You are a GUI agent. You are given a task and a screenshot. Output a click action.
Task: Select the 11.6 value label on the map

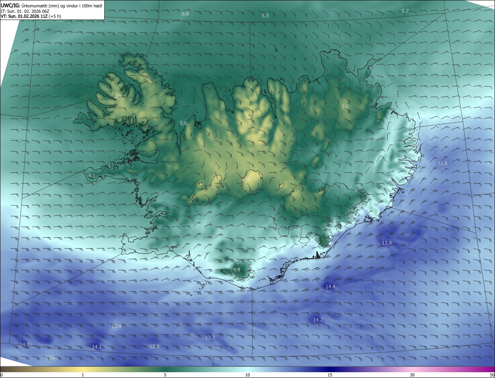coord(50,358)
